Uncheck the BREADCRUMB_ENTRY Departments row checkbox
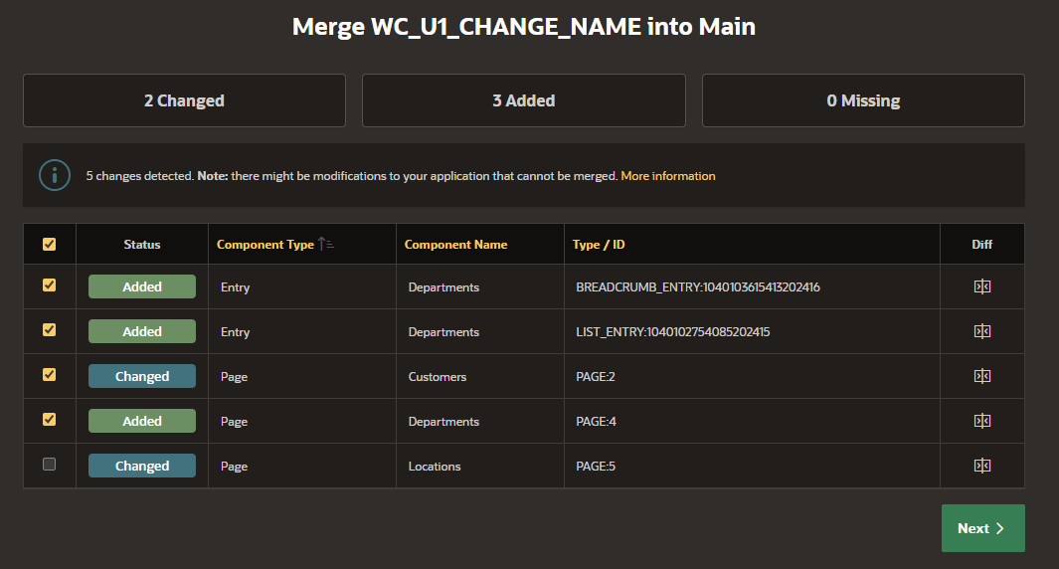The image size is (1059, 569). 50,285
